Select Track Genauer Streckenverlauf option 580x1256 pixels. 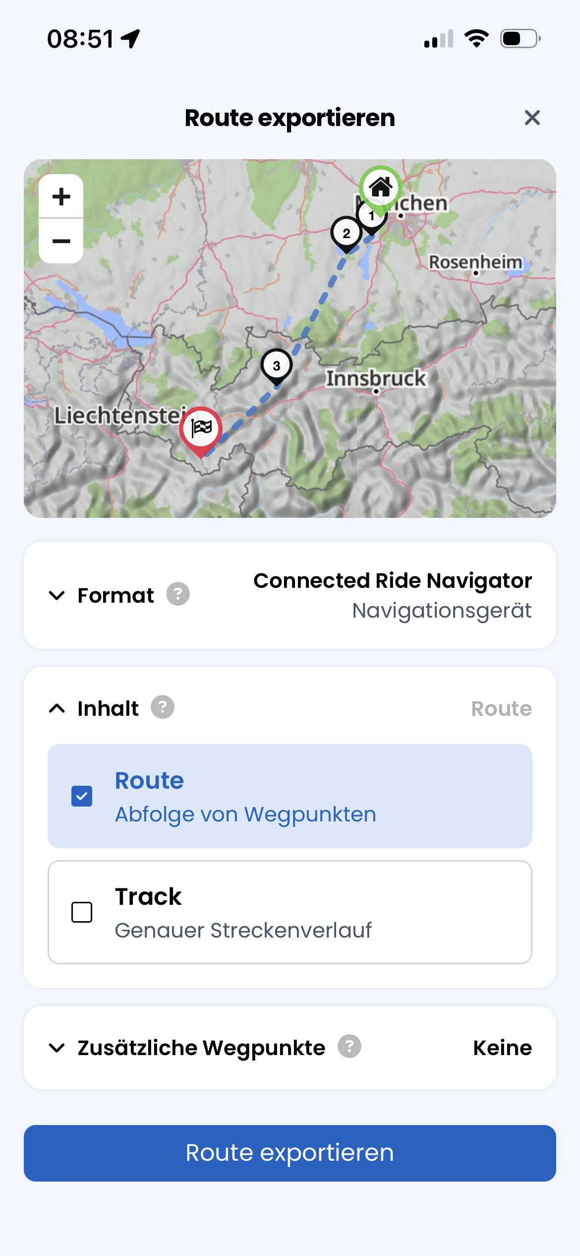(x=290, y=912)
